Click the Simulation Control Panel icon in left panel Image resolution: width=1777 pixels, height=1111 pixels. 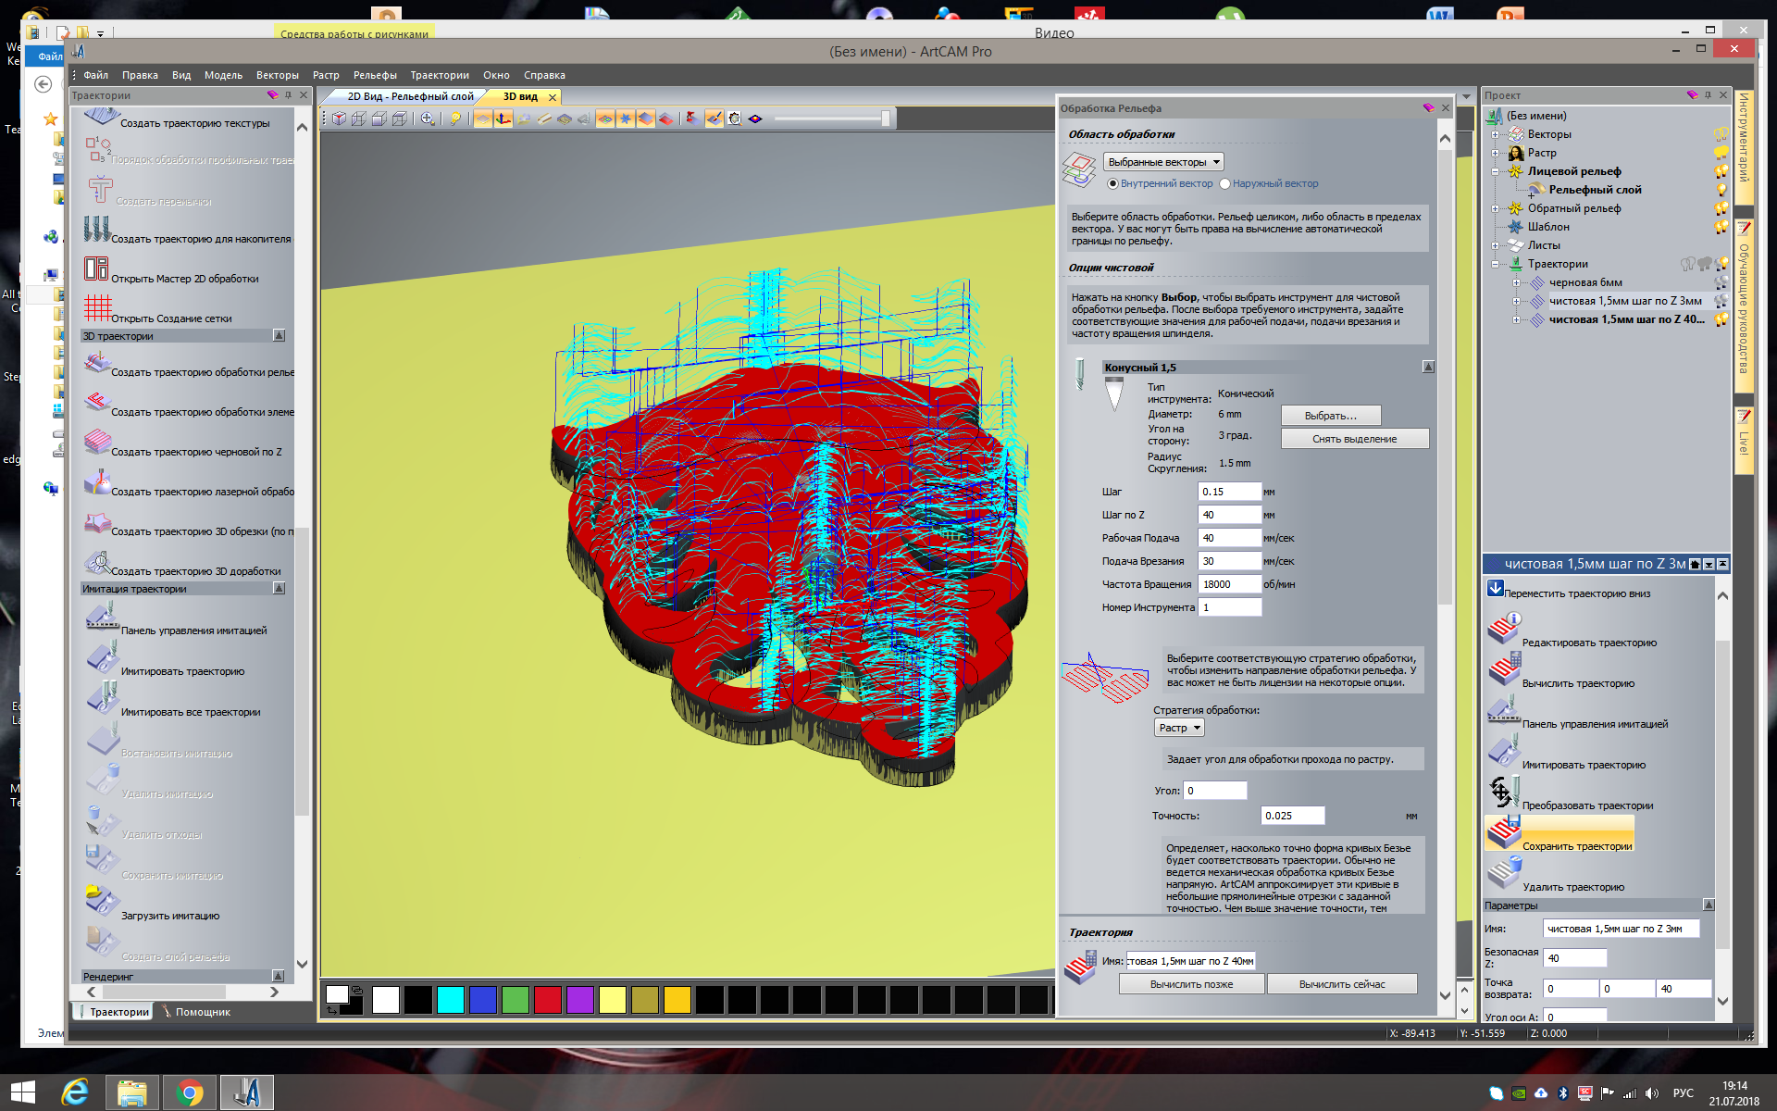coord(102,617)
